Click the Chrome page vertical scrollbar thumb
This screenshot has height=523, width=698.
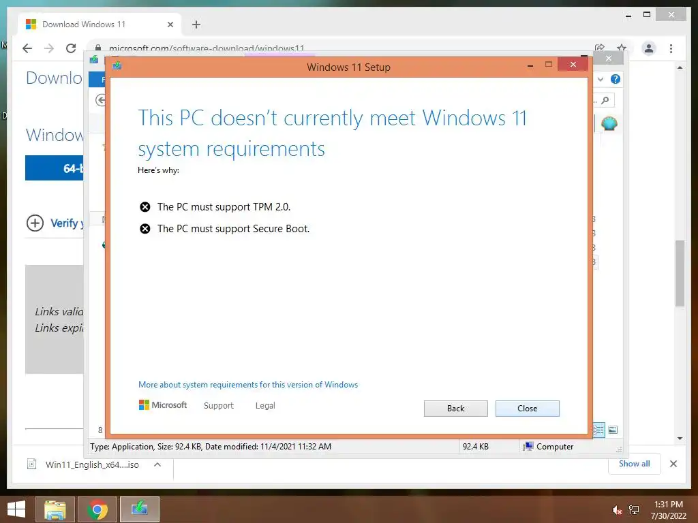click(680, 273)
